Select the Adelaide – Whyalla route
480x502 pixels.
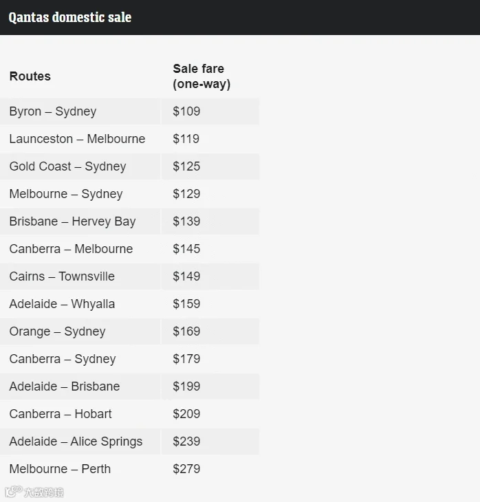click(x=62, y=304)
